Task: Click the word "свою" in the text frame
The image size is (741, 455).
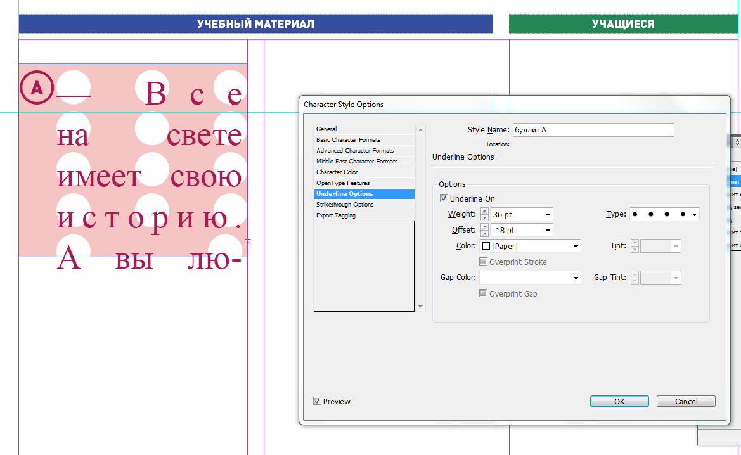Action: click(205, 177)
